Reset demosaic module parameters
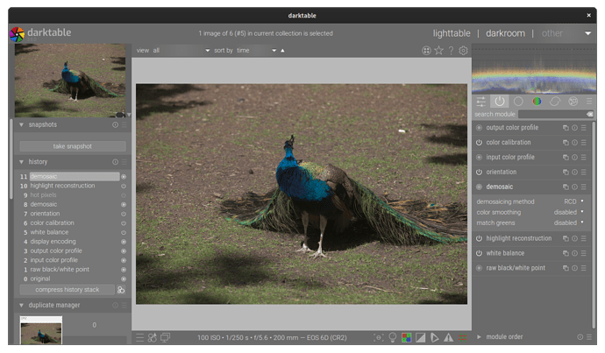Screen dimensions: 605x353 point(574,187)
